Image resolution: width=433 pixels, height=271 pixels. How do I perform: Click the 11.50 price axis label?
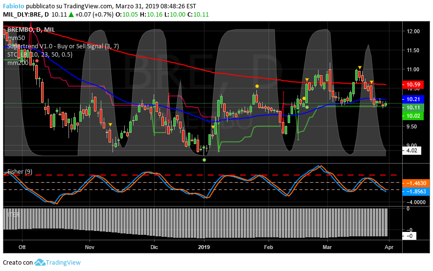pos(413,50)
